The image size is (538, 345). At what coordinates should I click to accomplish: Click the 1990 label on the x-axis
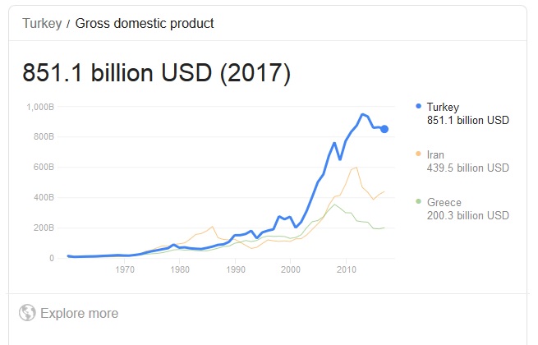pos(236,269)
